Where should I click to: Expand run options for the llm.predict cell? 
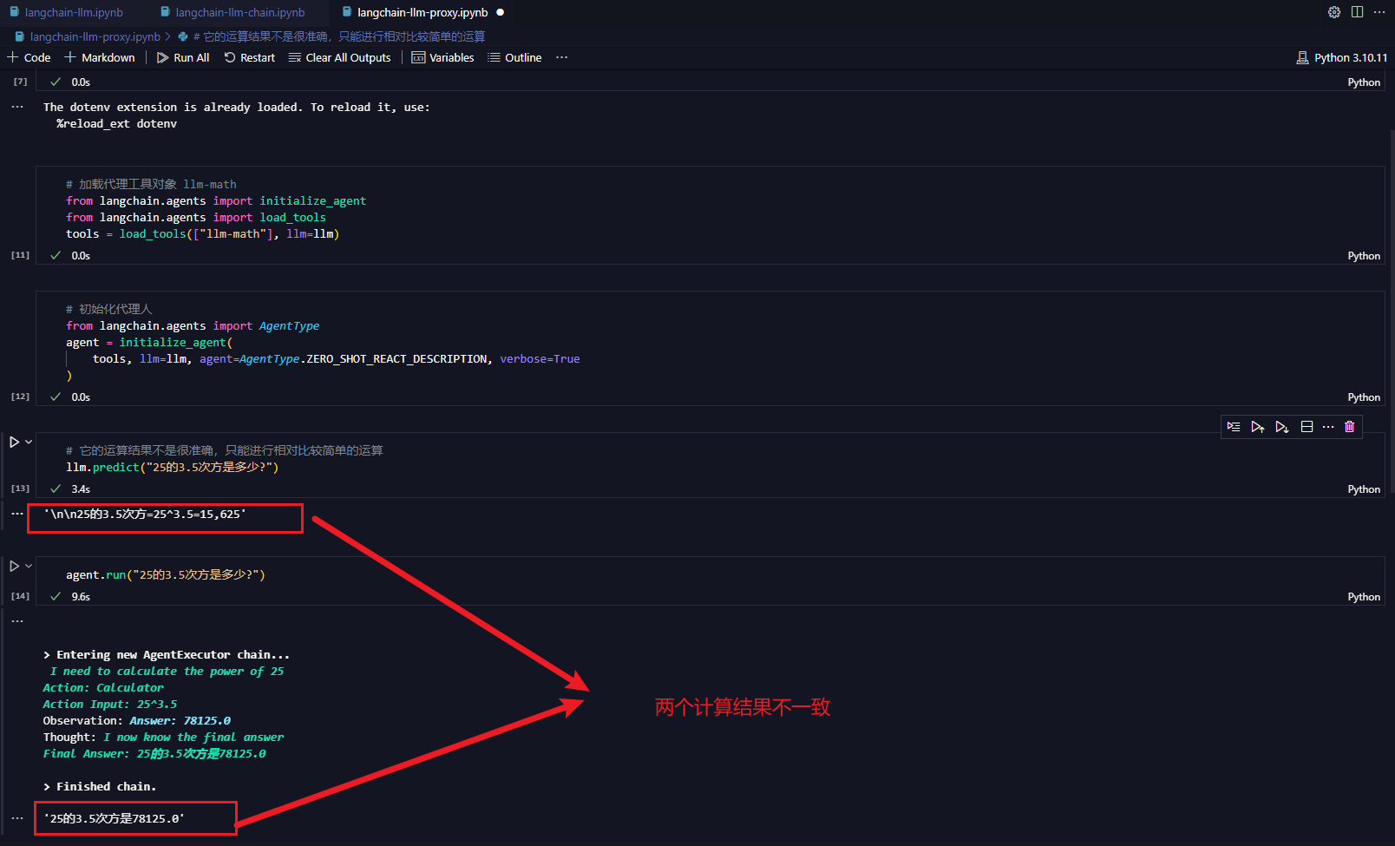pos(29,442)
